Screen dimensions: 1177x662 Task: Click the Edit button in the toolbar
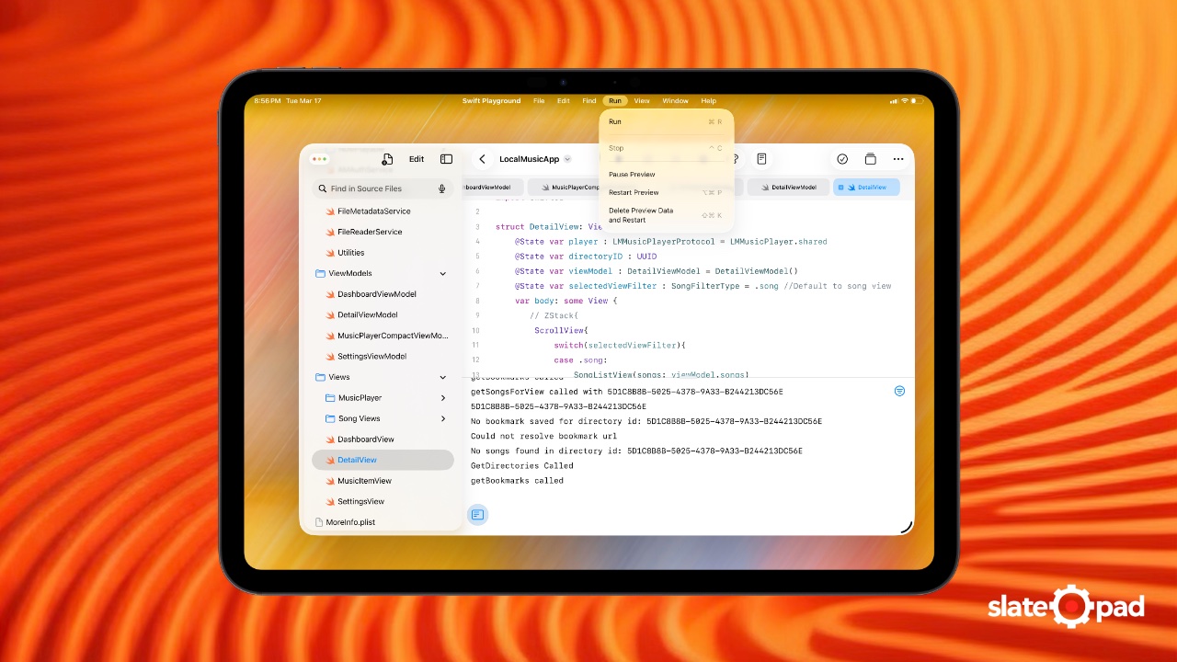tap(416, 158)
